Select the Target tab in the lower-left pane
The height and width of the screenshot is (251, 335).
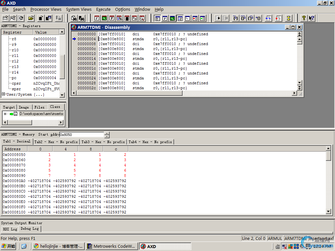click(x=9, y=107)
